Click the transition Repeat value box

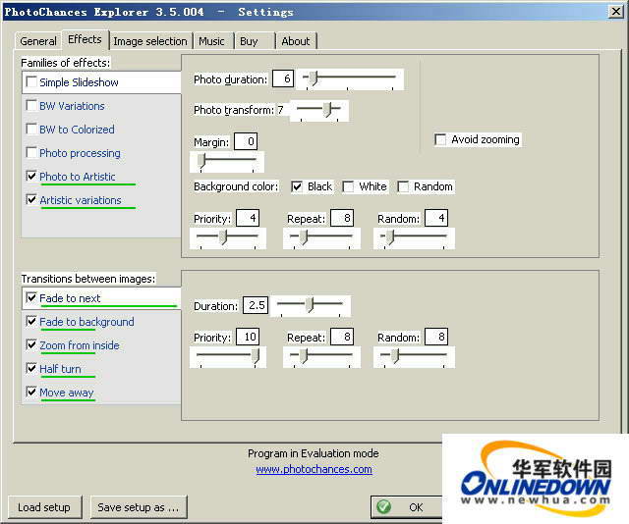[x=342, y=337]
